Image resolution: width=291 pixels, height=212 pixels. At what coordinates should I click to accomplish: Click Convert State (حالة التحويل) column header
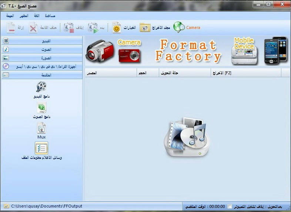tap(185, 73)
